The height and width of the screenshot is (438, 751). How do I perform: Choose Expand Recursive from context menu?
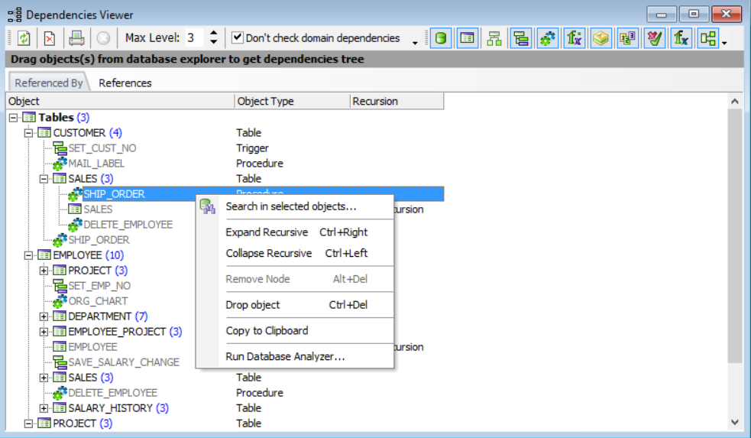click(x=267, y=232)
